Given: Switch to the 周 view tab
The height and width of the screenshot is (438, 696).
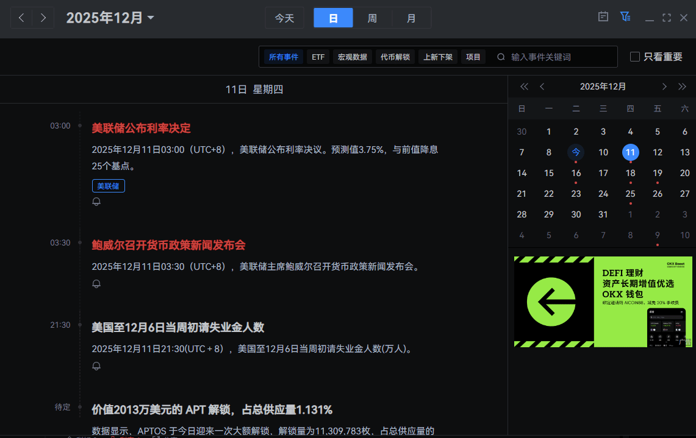Looking at the screenshot, I should click(372, 18).
